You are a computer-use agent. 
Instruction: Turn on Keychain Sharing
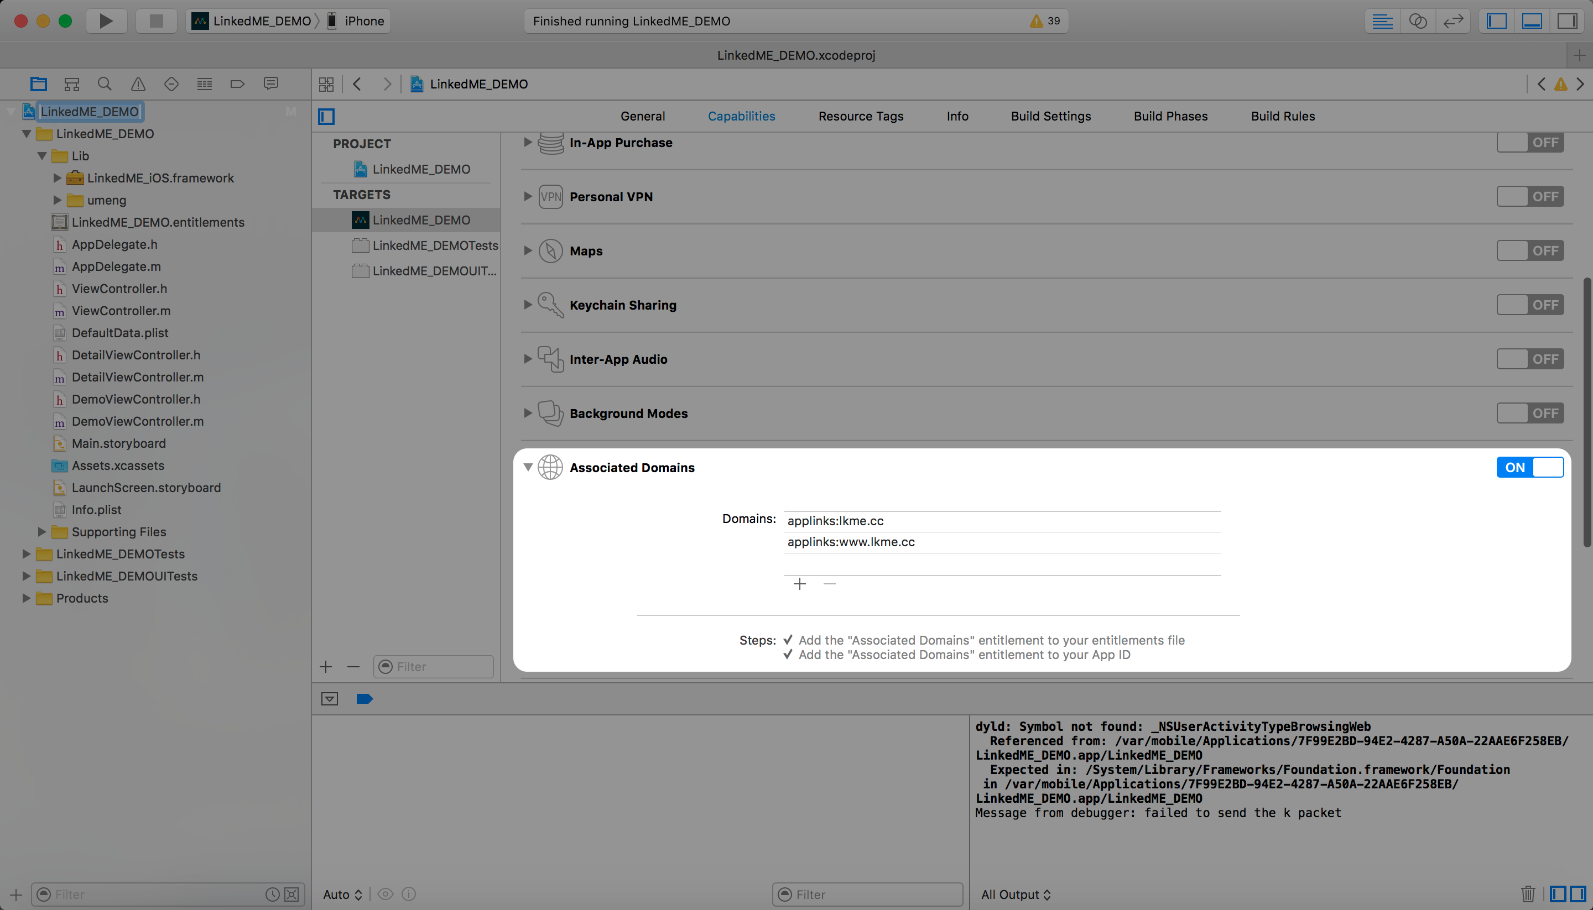[x=1530, y=305]
